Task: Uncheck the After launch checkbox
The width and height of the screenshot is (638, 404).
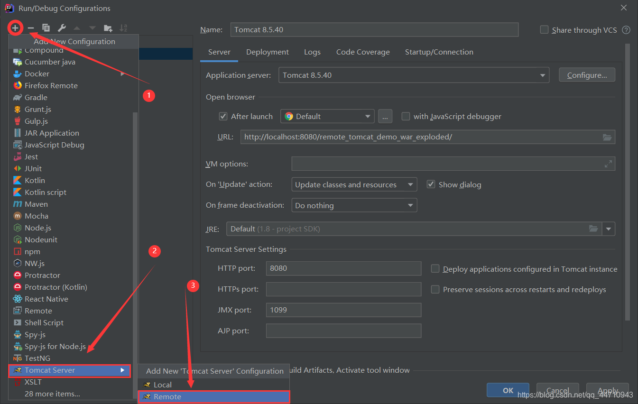Action: pyautogui.click(x=223, y=116)
